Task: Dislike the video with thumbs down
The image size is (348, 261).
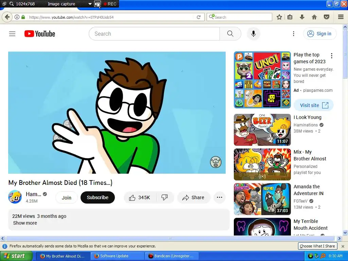Action: pyautogui.click(x=165, y=197)
